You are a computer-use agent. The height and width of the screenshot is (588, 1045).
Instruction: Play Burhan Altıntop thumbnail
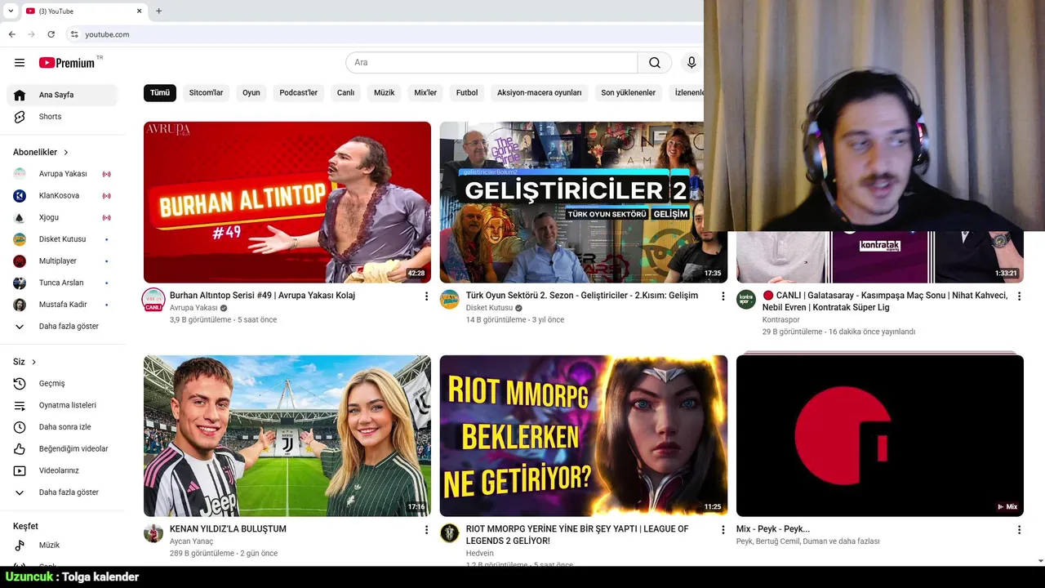click(287, 203)
